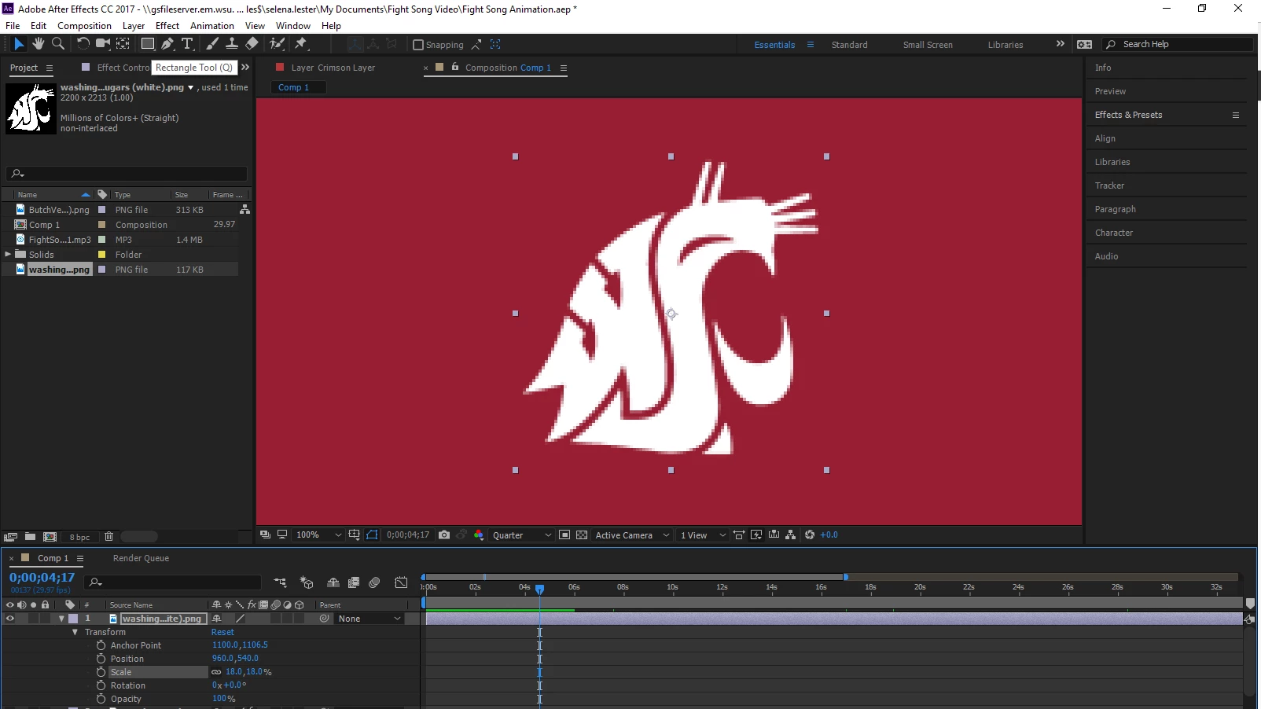Image resolution: width=1261 pixels, height=709 pixels.
Task: Enable Motion Blur for all layers in timeline
Action: 374,582
